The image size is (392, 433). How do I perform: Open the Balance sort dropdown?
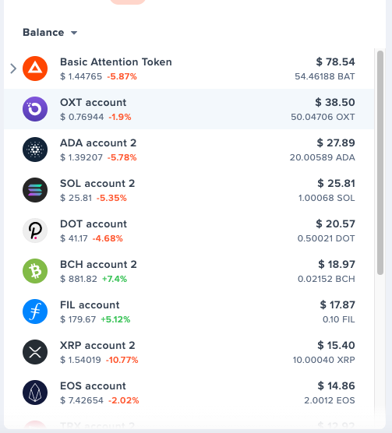click(x=50, y=33)
